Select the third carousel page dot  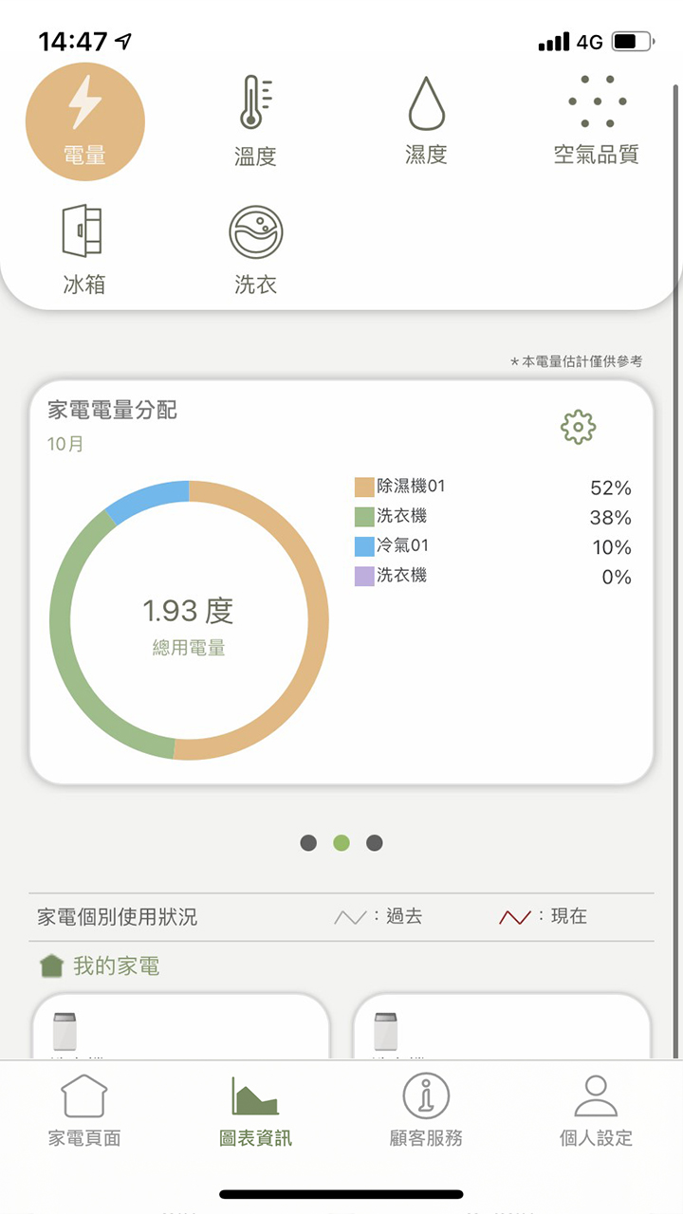pyautogui.click(x=374, y=842)
